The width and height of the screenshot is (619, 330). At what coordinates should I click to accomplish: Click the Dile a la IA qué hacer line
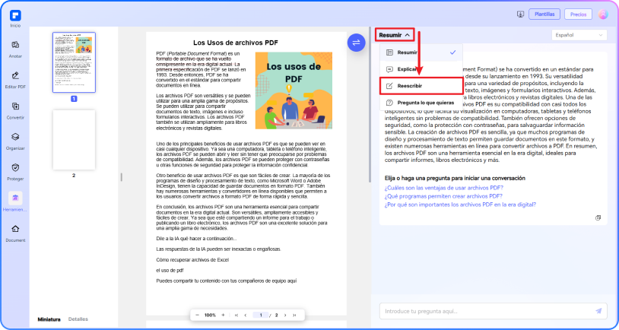(196, 239)
